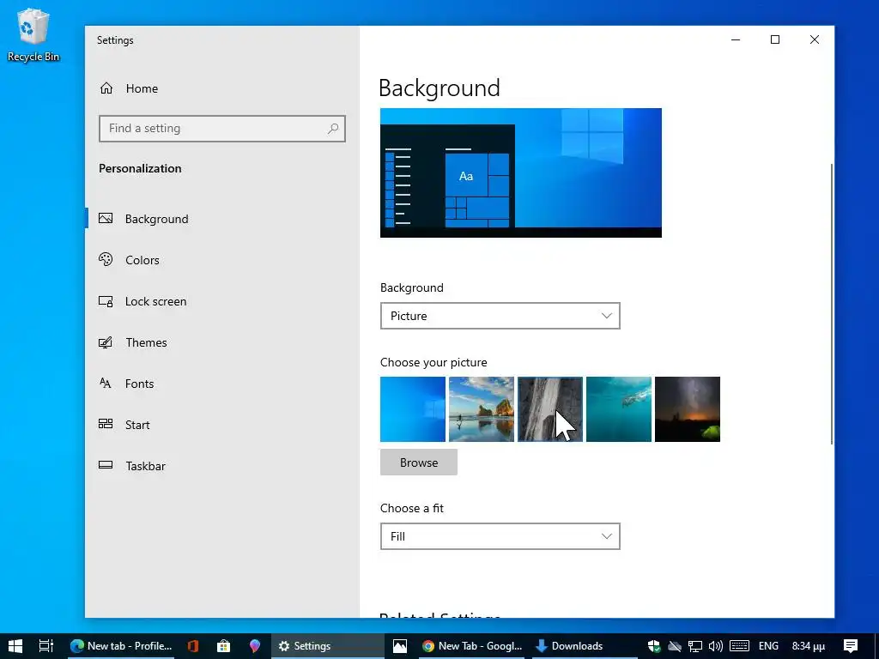Click the Settings page vertical scrollbar
This screenshot has height=659, width=879.
coord(831,305)
